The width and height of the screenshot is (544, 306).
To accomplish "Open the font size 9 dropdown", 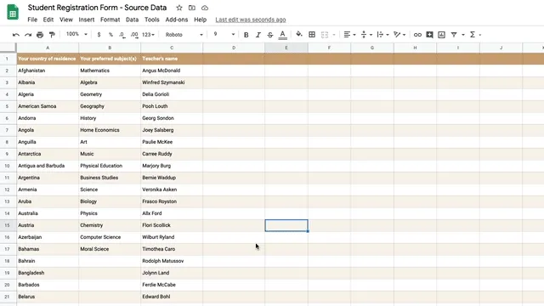I will (224, 34).
